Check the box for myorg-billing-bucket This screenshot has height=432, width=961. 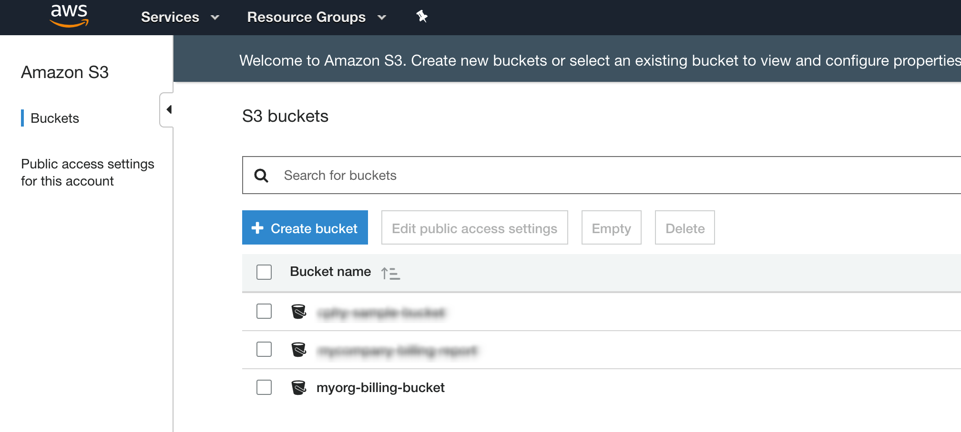point(264,387)
